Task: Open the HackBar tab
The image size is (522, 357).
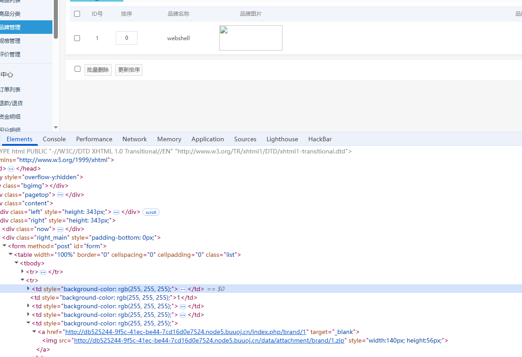Action: 320,139
